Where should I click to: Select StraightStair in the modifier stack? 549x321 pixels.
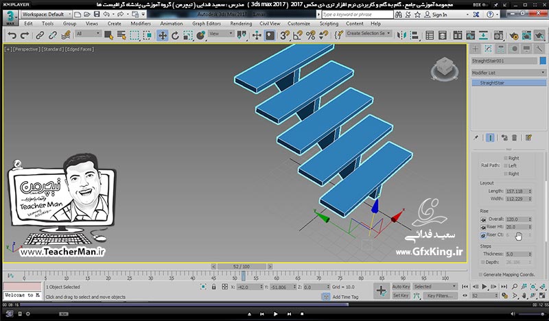[509, 83]
